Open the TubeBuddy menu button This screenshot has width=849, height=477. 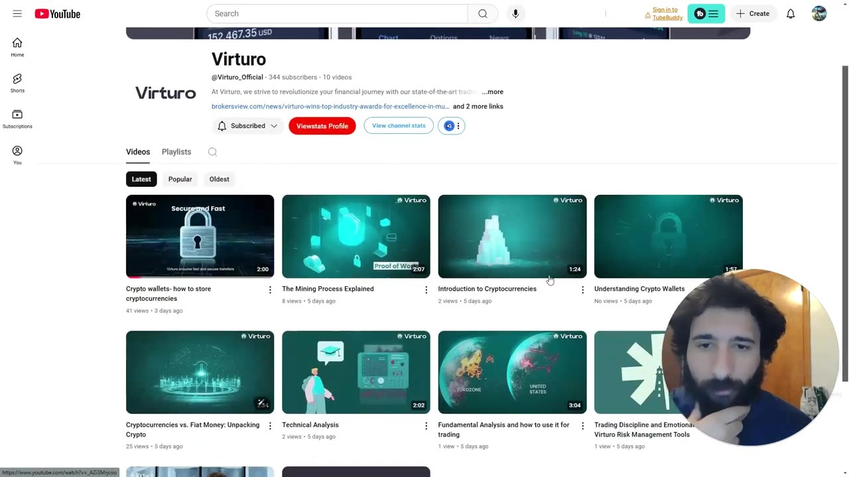[x=706, y=13]
